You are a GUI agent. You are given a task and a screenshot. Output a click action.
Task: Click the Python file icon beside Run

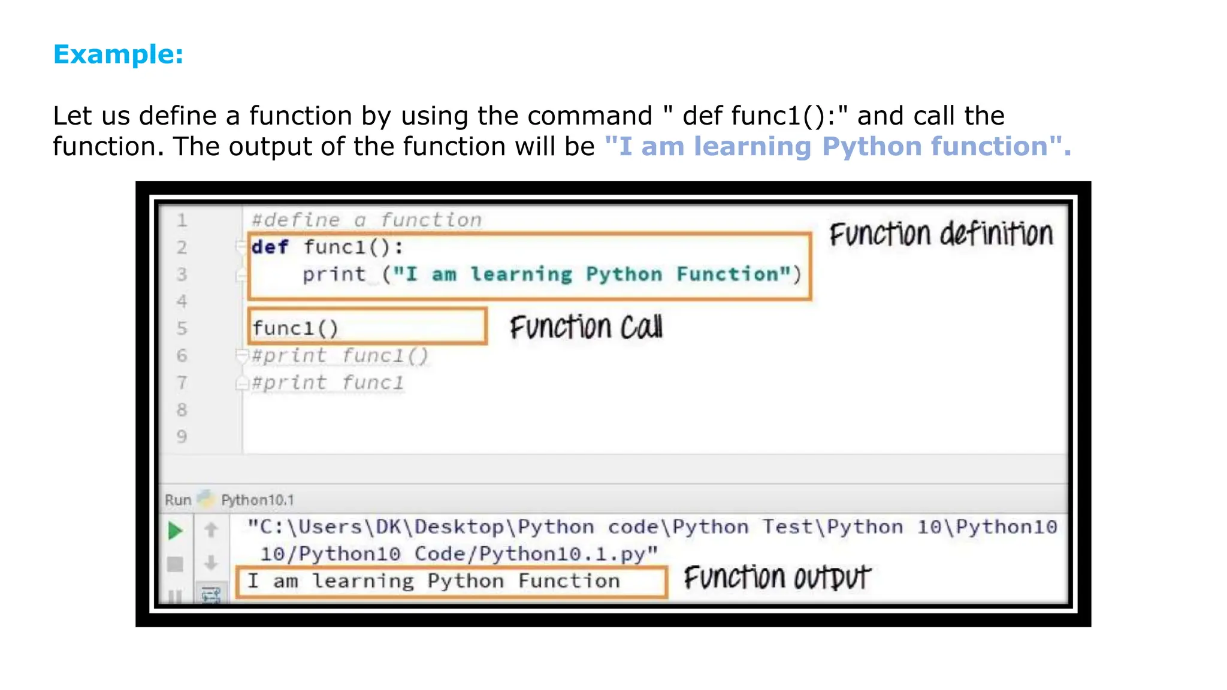click(205, 498)
